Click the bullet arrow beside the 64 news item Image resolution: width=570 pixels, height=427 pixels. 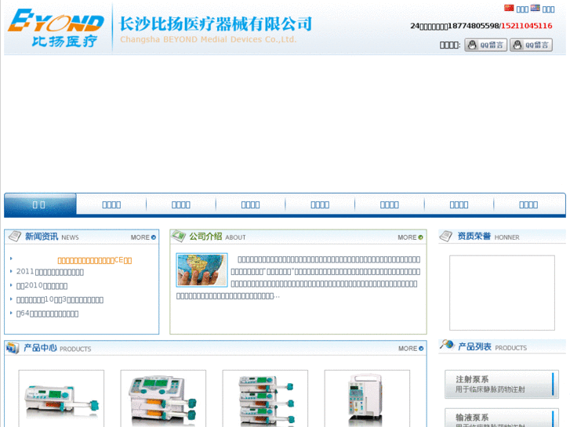point(11,313)
